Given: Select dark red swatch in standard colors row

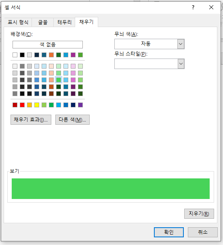Looking at the screenshot, I should tap(15, 105).
